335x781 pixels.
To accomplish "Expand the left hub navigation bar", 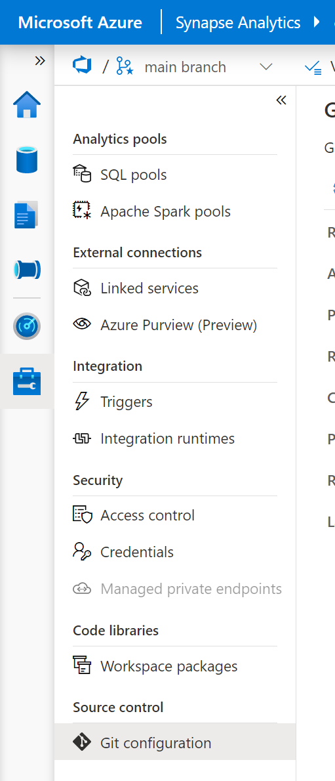I will click(x=40, y=61).
